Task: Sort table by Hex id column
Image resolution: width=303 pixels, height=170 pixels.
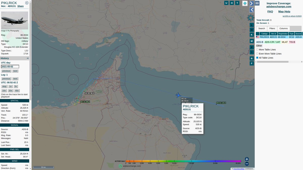Action: click(273, 34)
